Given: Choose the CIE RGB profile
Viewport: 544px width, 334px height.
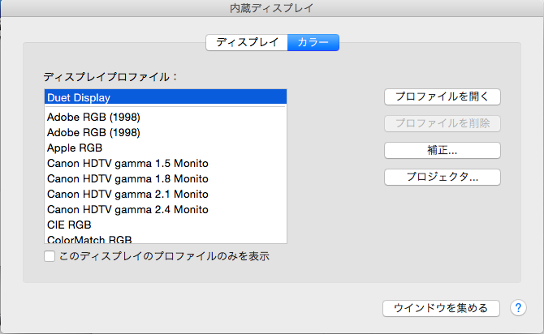Looking at the screenshot, I should click(166, 225).
